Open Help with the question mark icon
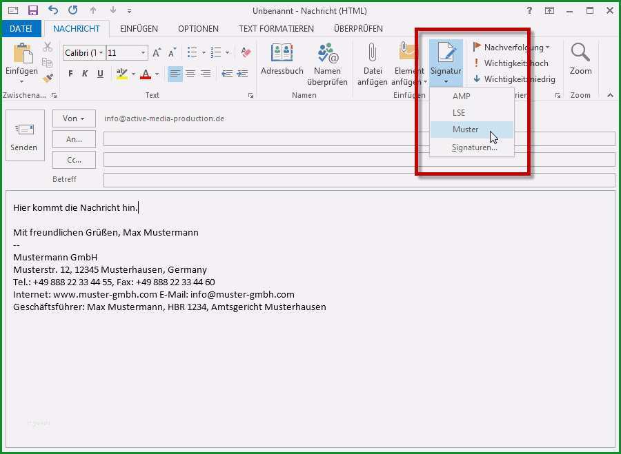The height and width of the screenshot is (454, 621). click(529, 10)
